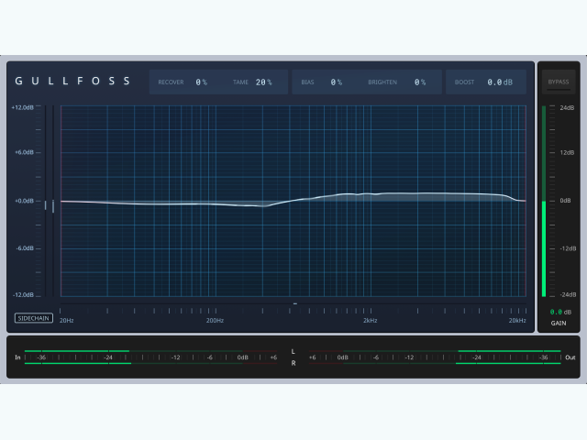
Task: Click the input level meter bar
Action: (x=150, y=357)
